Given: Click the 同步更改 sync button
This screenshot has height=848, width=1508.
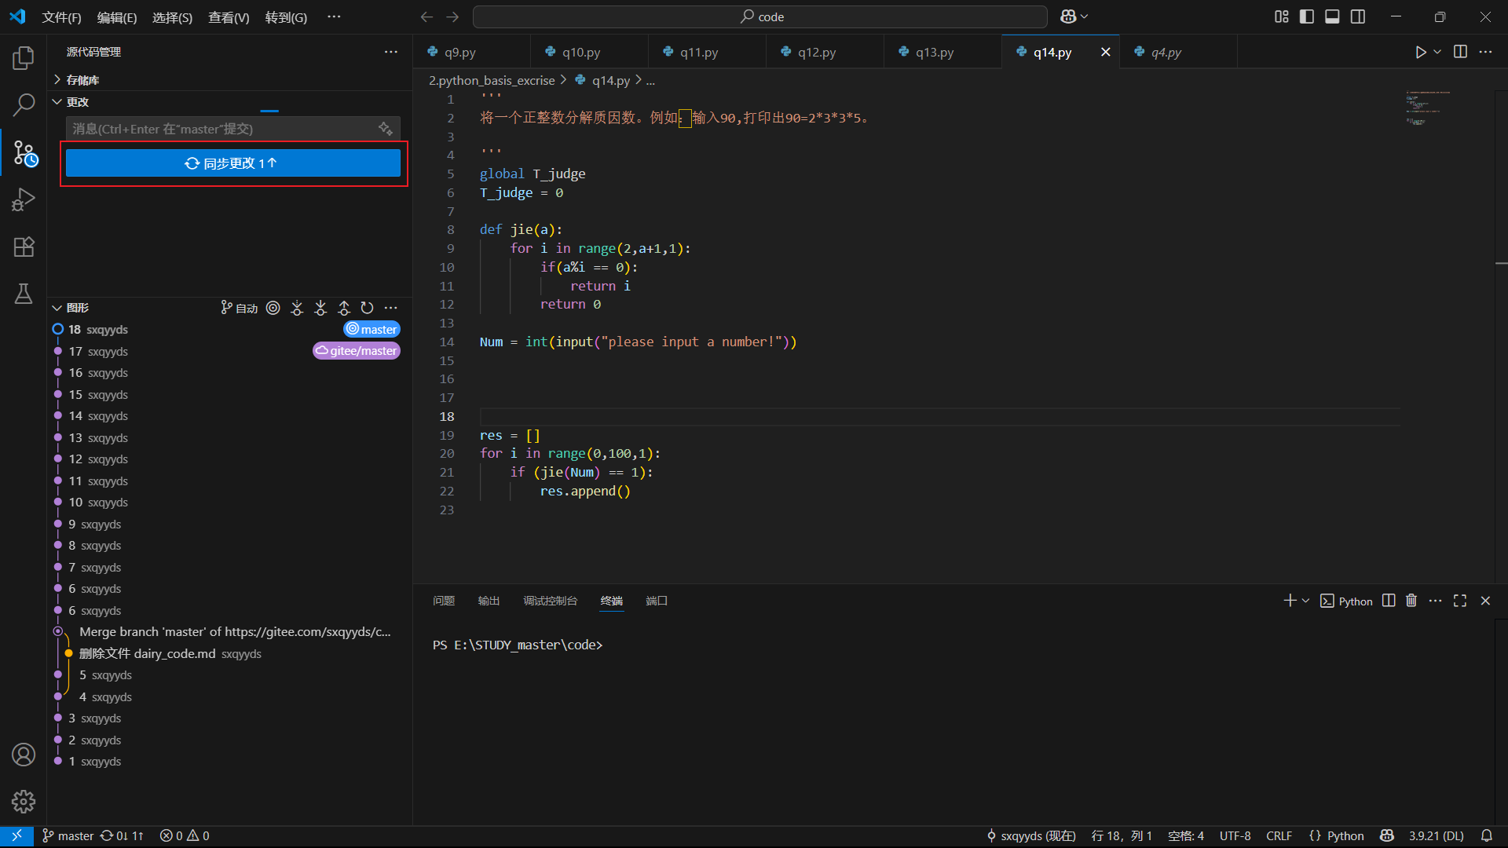Looking at the screenshot, I should [232, 163].
